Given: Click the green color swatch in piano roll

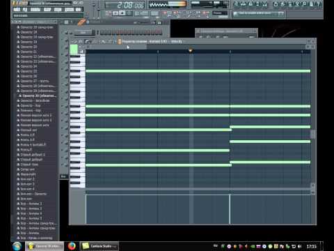Looking at the screenshot, I should 74,50.
